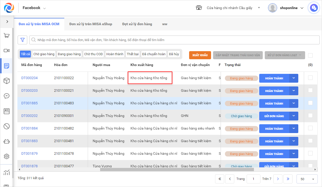Open the livestream video camera icon
The width and height of the screenshot is (322, 187).
click(7, 51)
